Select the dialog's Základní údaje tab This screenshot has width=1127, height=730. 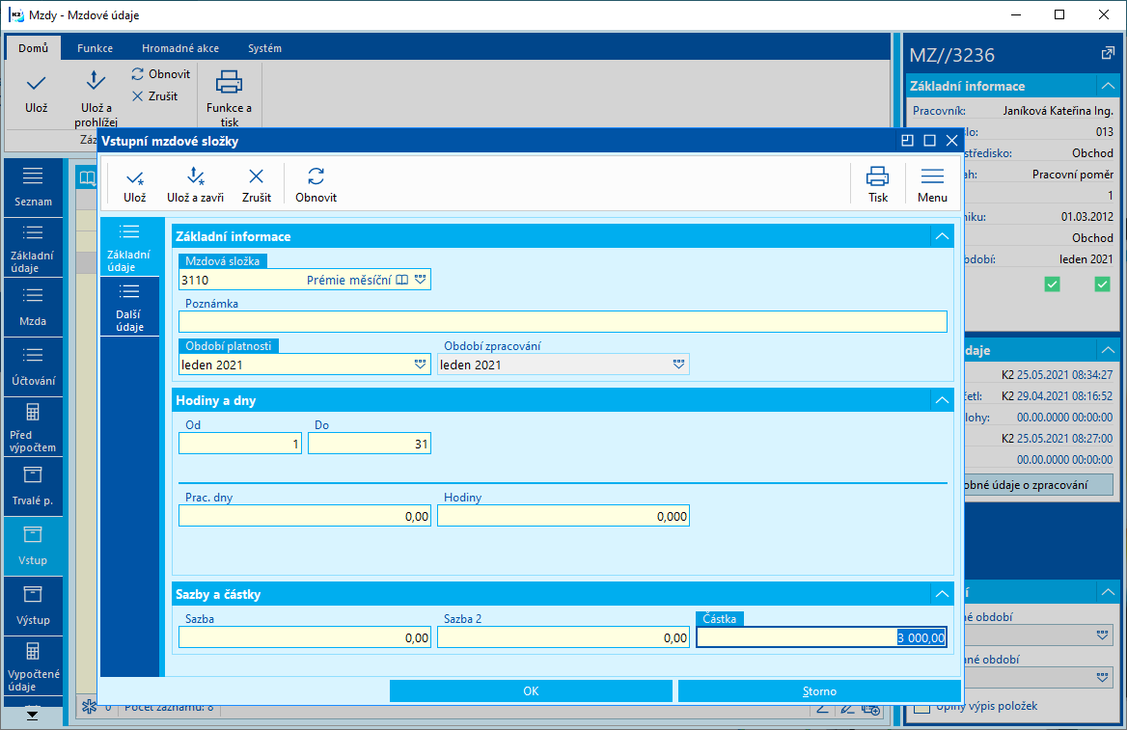tap(129, 247)
